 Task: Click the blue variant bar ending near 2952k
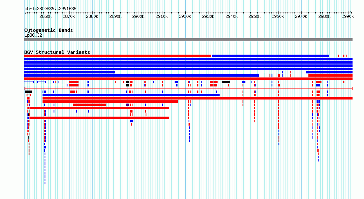tap(142, 75)
